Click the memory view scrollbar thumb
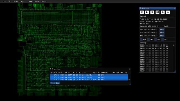This screenshot has height=101, width=180. [x=174, y=45]
